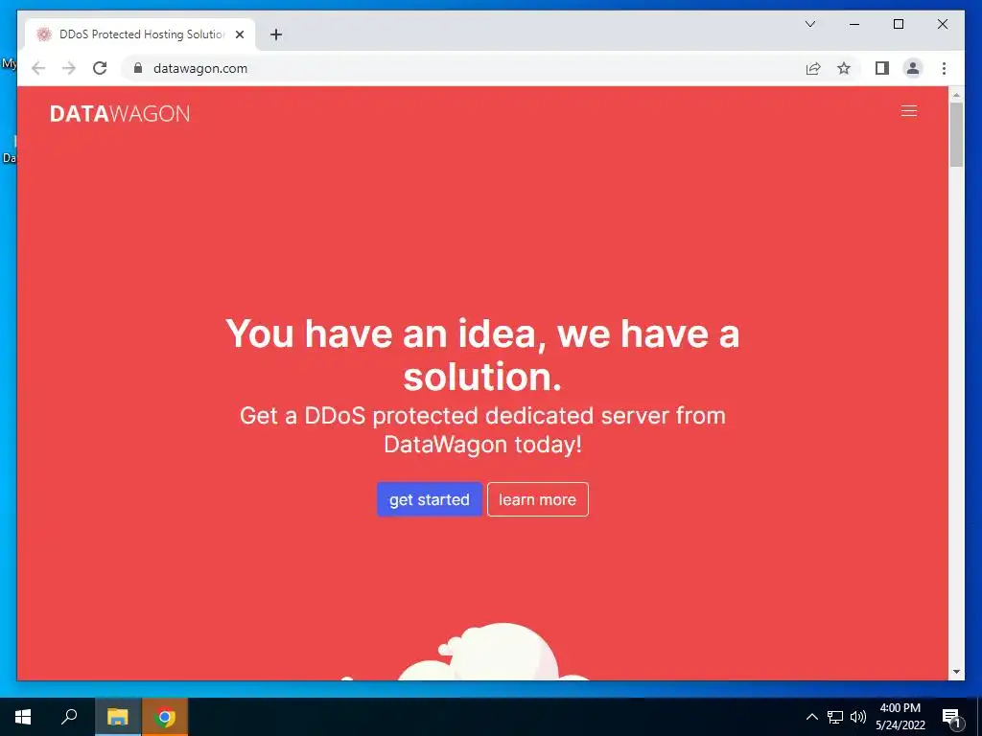Click the tab's favicon for DDoS Protected Hosting
Viewport: 982px width, 736px height.
click(44, 34)
